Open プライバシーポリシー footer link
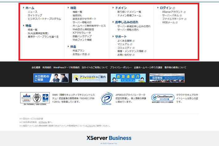219x146 pixels. (121, 68)
